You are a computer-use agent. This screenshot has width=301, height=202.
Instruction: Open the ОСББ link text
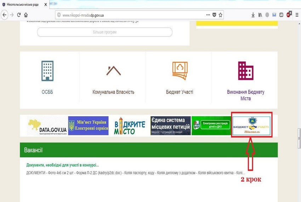pyautogui.click(x=47, y=92)
